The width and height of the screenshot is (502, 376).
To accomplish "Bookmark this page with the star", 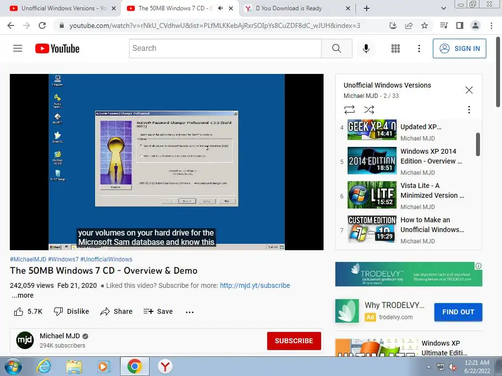I will [x=425, y=25].
